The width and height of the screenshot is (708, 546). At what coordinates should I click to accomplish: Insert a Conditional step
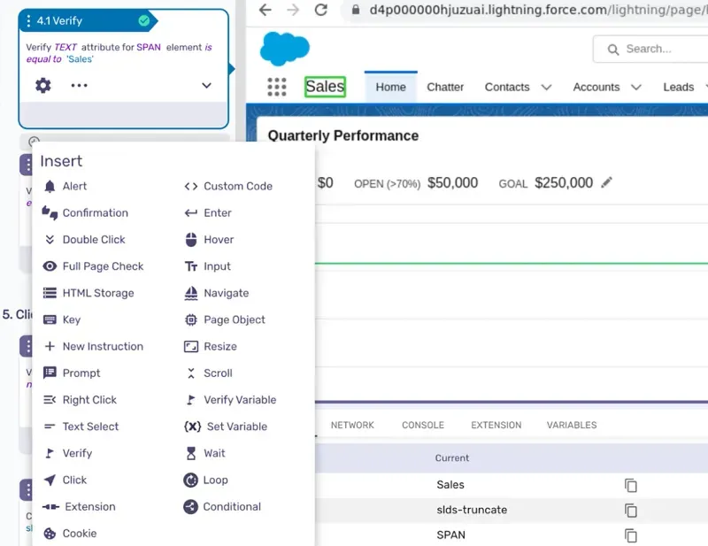click(x=231, y=507)
